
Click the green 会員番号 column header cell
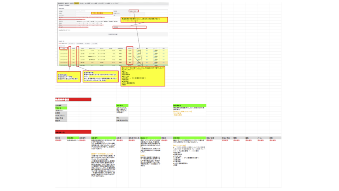pos(103,138)
